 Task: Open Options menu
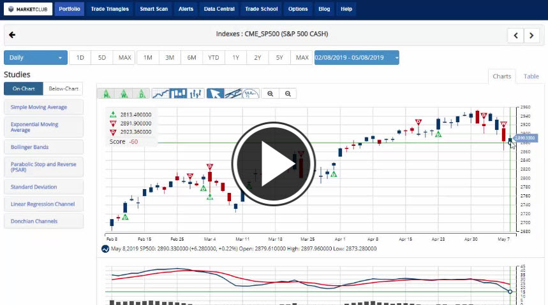pos(298,9)
